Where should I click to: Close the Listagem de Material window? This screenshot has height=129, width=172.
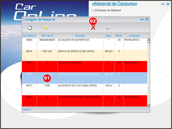pos(147,20)
